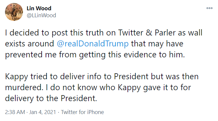This screenshot has height=121, width=218.
Task: Click the phrase 'Kappy tried' in tweet
Action: tap(27, 77)
